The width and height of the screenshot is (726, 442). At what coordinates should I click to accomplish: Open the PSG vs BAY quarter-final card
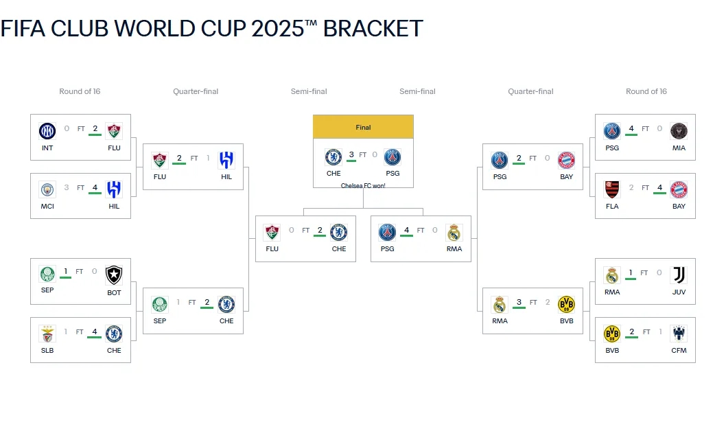(x=532, y=166)
